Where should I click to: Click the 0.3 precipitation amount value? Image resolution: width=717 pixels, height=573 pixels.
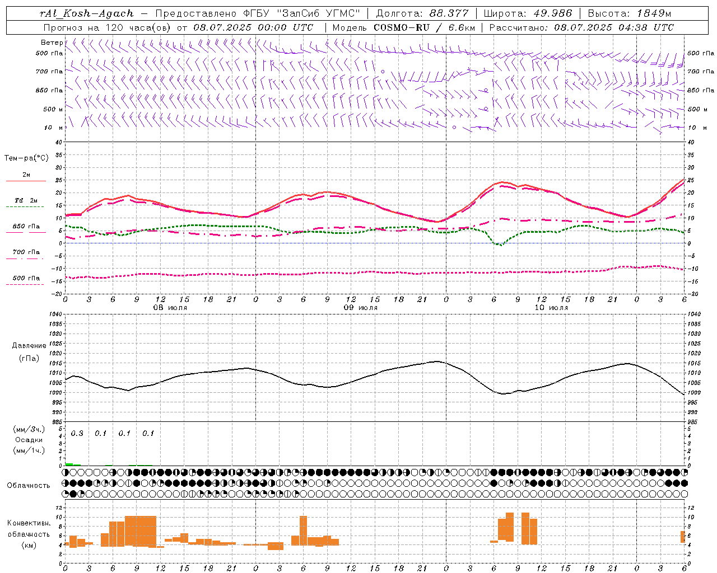pos(77,434)
